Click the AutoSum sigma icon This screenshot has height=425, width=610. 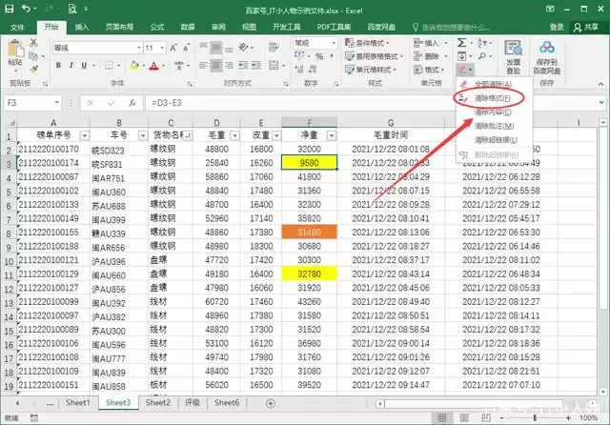click(461, 43)
